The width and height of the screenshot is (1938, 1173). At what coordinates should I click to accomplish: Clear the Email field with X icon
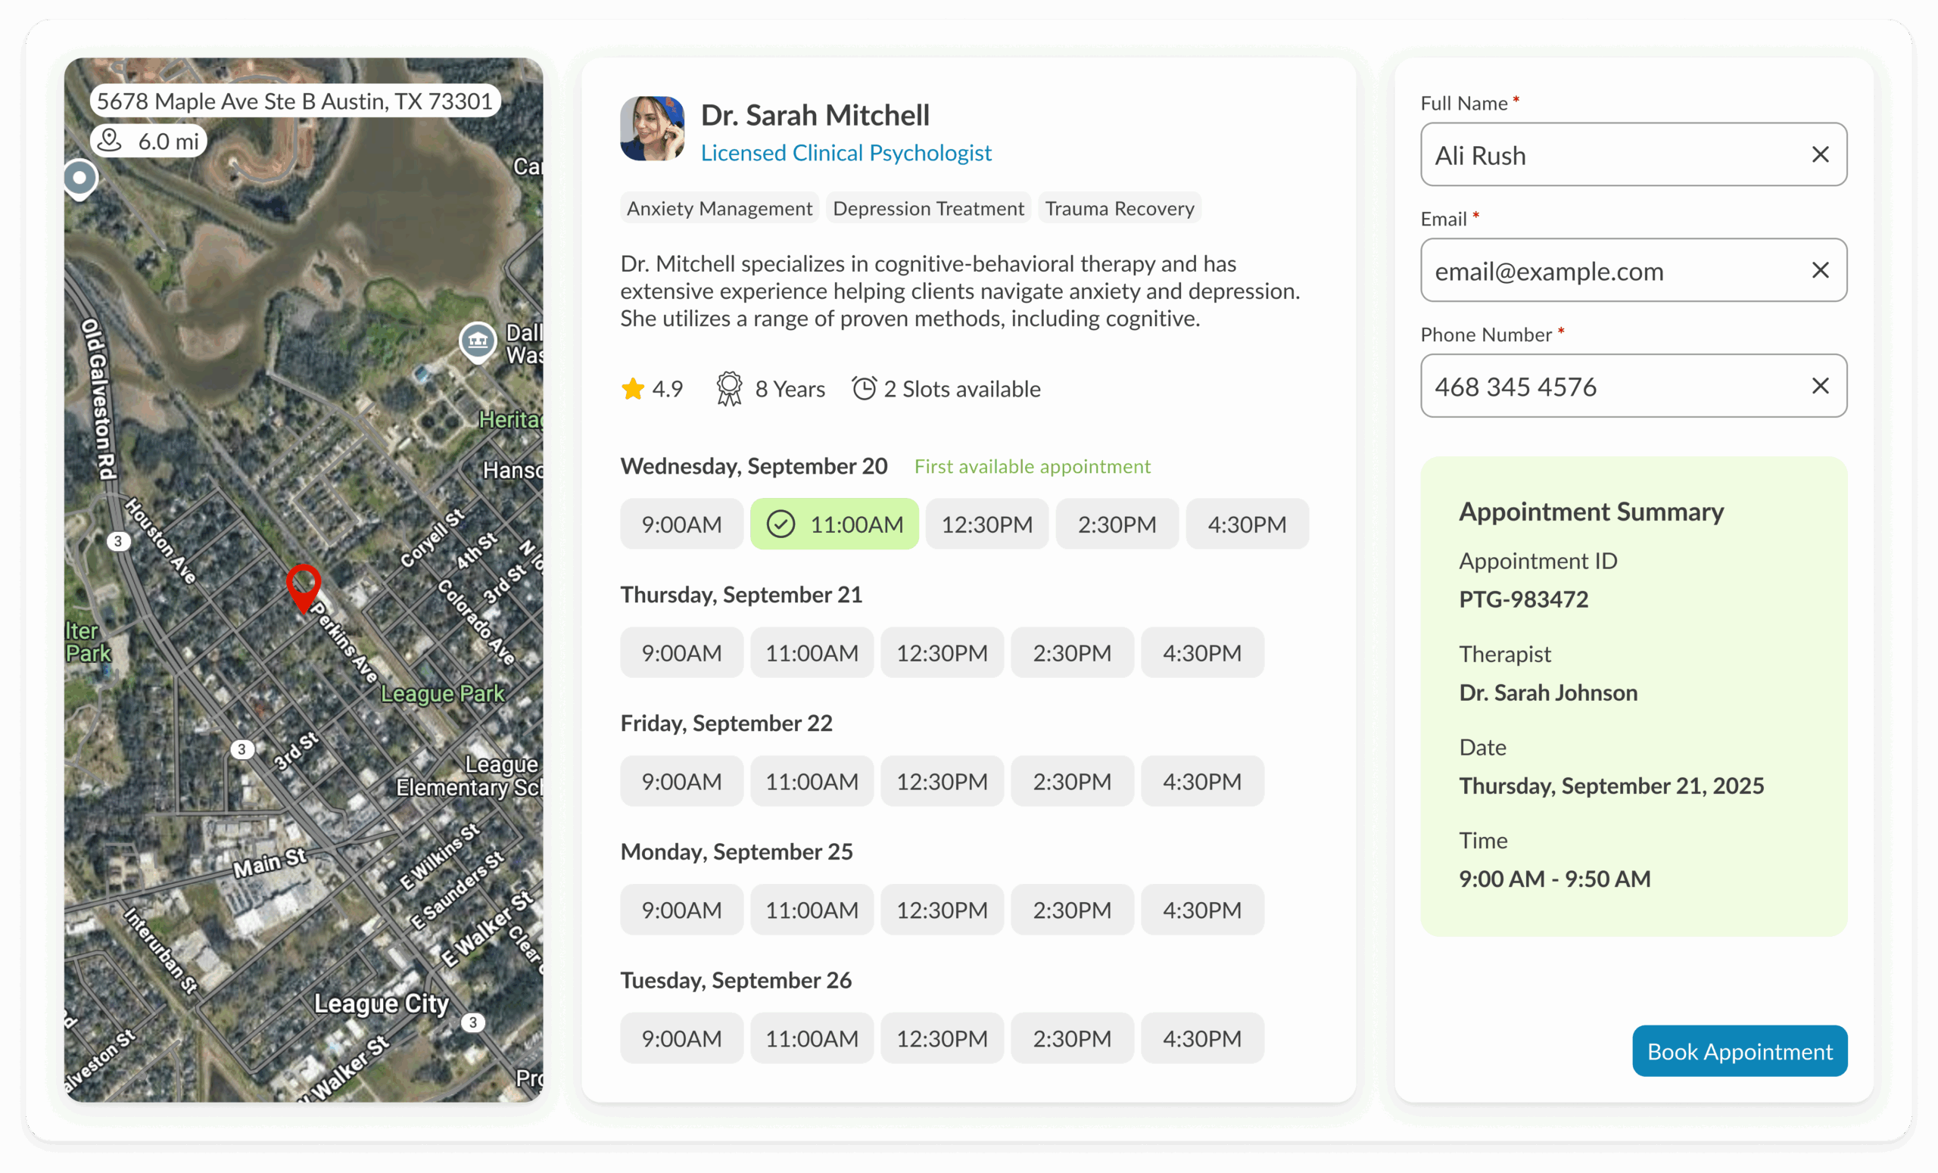1819,269
